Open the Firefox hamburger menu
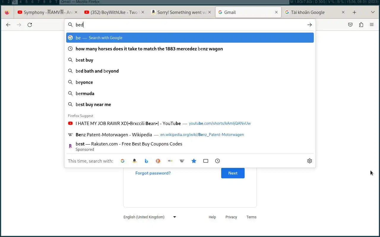The height and width of the screenshot is (237, 380). click(x=372, y=25)
